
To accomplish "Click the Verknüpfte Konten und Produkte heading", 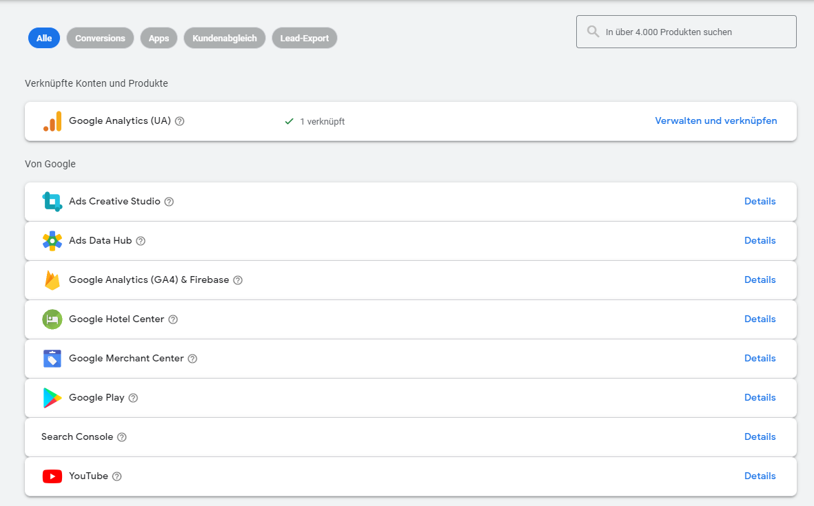I will tap(96, 83).
